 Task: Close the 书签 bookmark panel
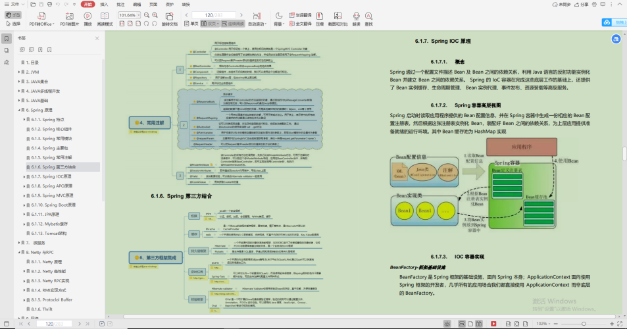point(97,38)
